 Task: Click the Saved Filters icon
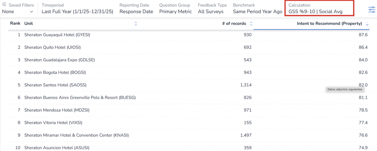4,6
